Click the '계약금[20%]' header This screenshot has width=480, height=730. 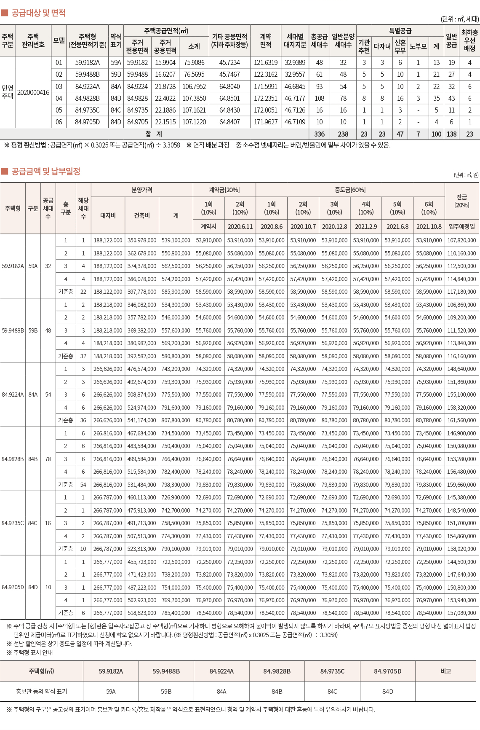coord(224,190)
